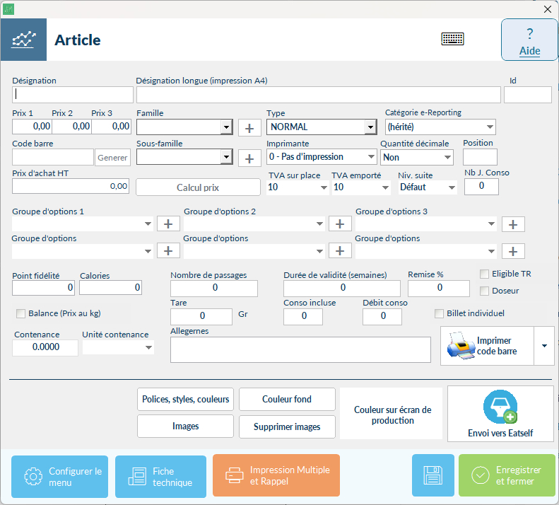559x505 pixels.
Task: Enable the Doseur checkbox
Action: coord(484,291)
